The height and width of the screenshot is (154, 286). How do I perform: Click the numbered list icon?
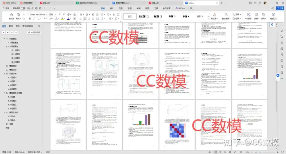[87, 14]
